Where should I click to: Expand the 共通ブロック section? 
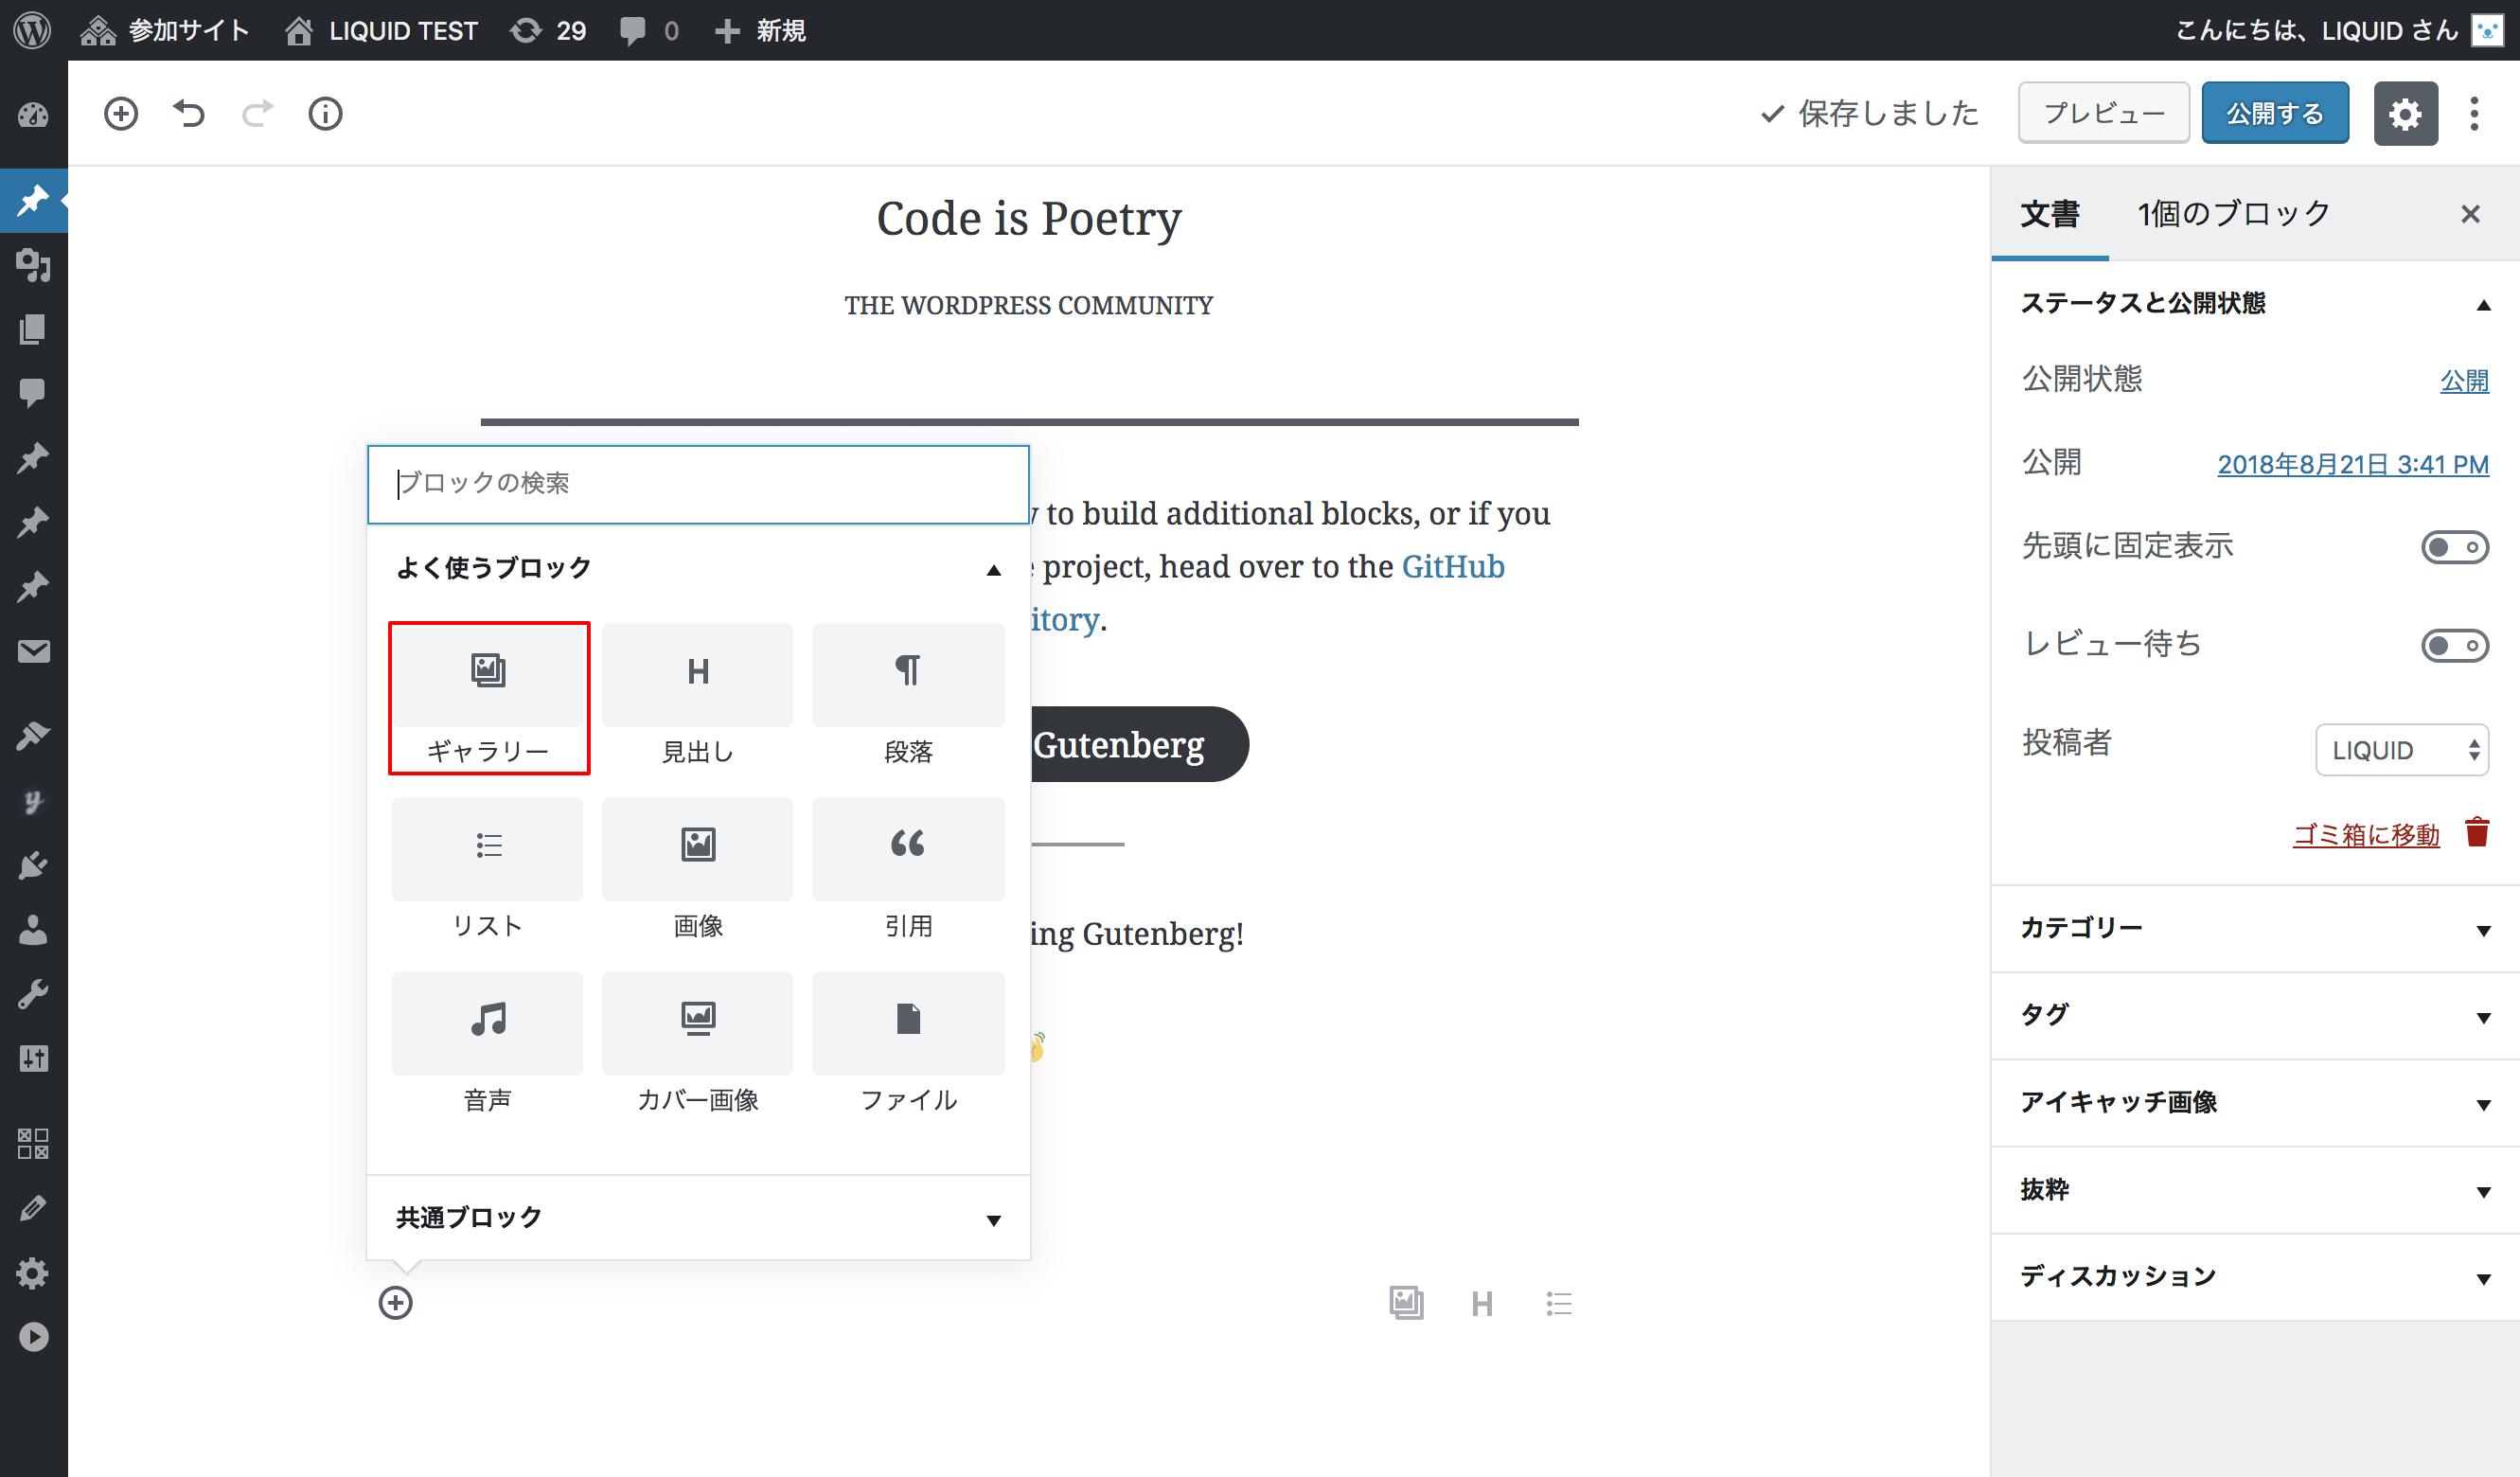[993, 1217]
